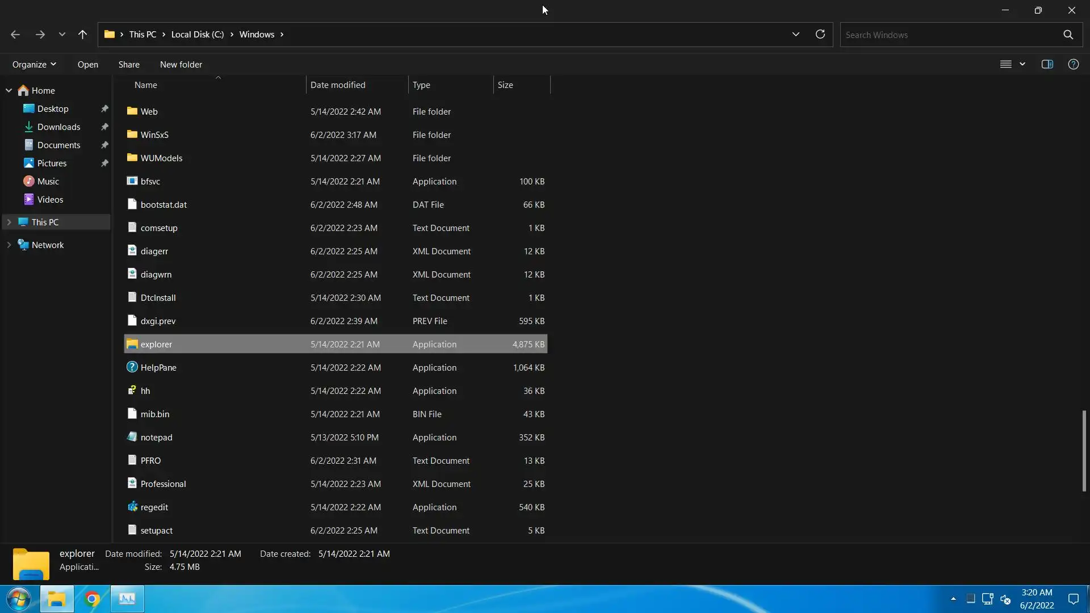This screenshot has height=613, width=1090.
Task: Unpin Downloads from quick access
Action: click(104, 127)
